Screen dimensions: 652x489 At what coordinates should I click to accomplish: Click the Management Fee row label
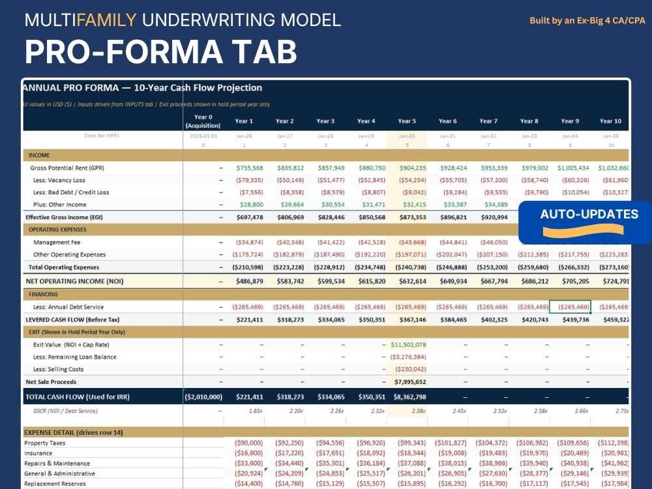tap(57, 242)
